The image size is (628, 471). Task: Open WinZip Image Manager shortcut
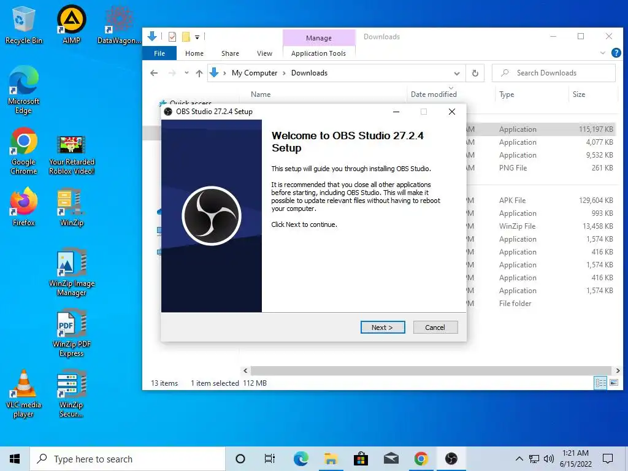[71, 273]
